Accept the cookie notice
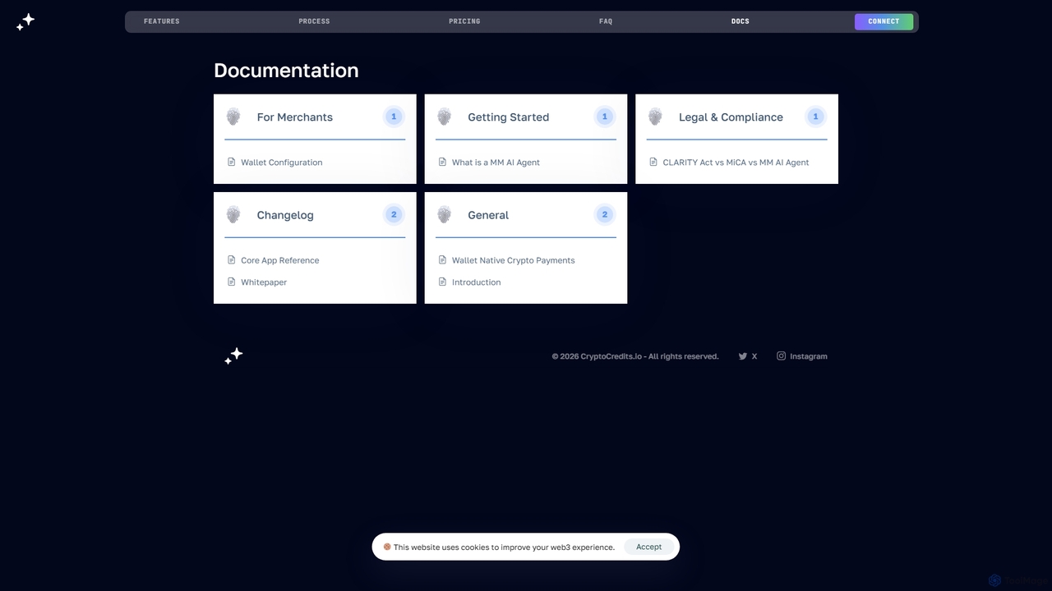1052x591 pixels. point(648,547)
